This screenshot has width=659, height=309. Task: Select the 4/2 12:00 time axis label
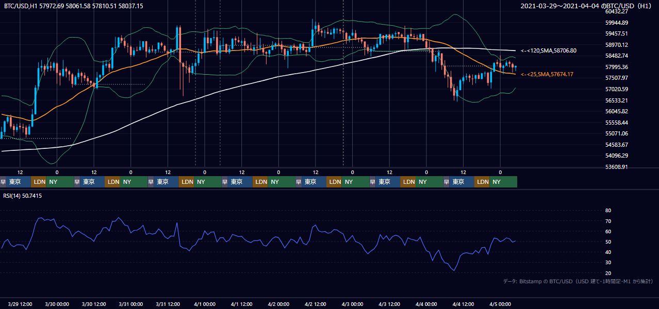[x=316, y=304]
